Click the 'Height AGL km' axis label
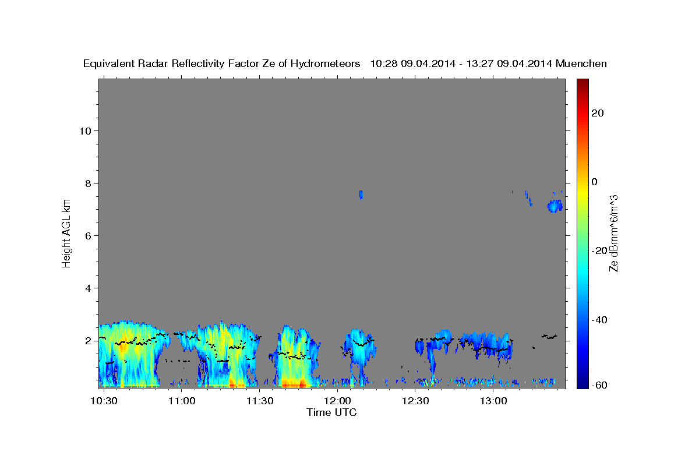The height and width of the screenshot is (466, 699). point(66,232)
